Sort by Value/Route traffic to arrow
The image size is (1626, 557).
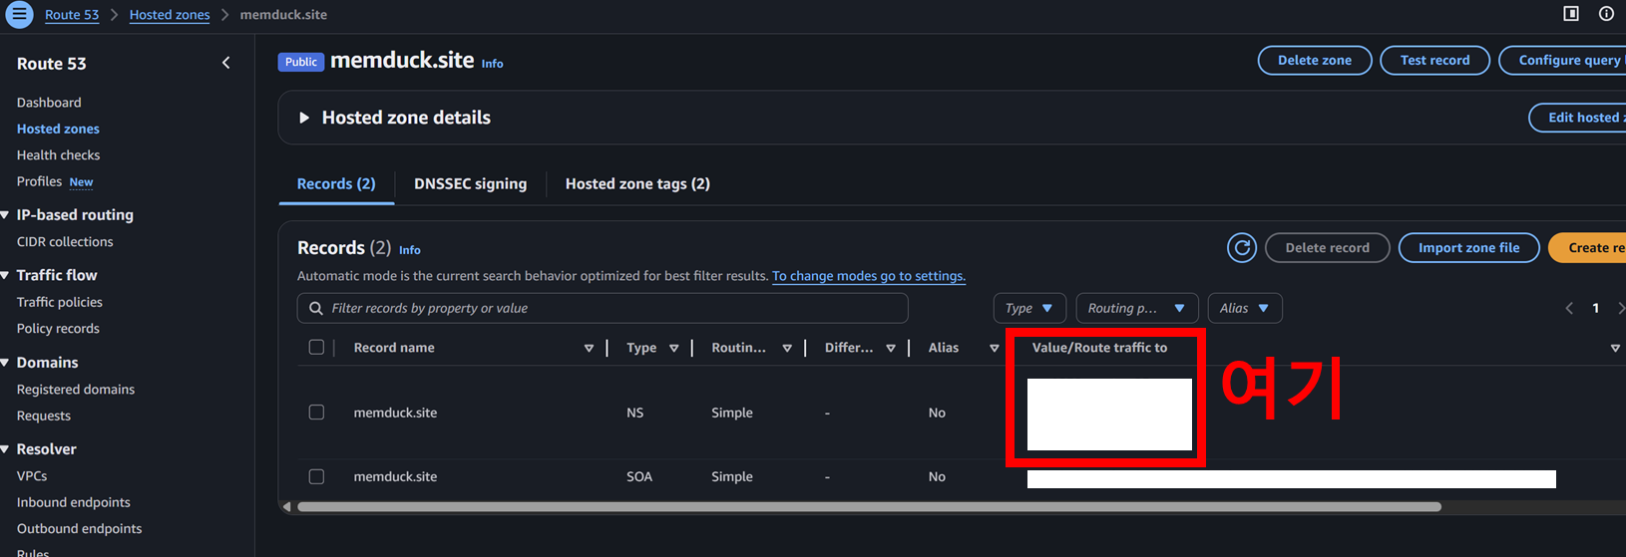pos(1615,348)
